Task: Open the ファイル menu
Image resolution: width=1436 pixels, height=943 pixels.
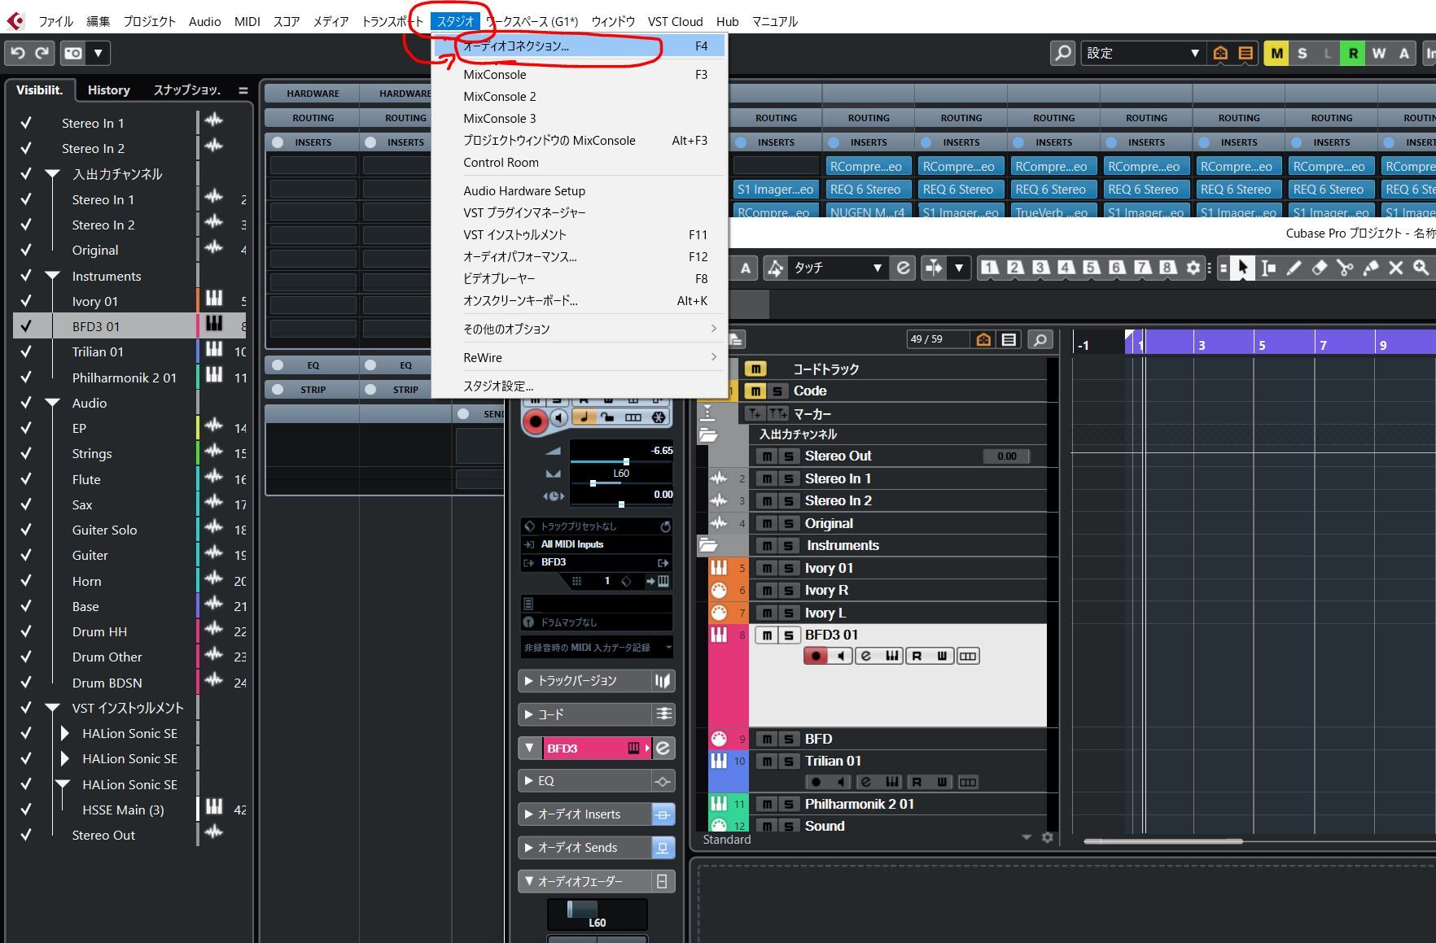Action: pyautogui.click(x=55, y=21)
